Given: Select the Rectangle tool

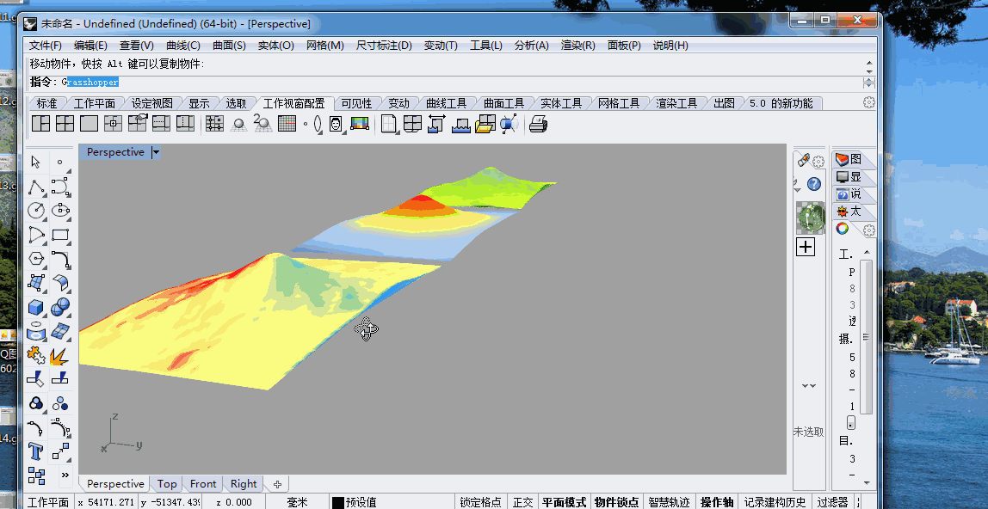Looking at the screenshot, I should (x=60, y=236).
